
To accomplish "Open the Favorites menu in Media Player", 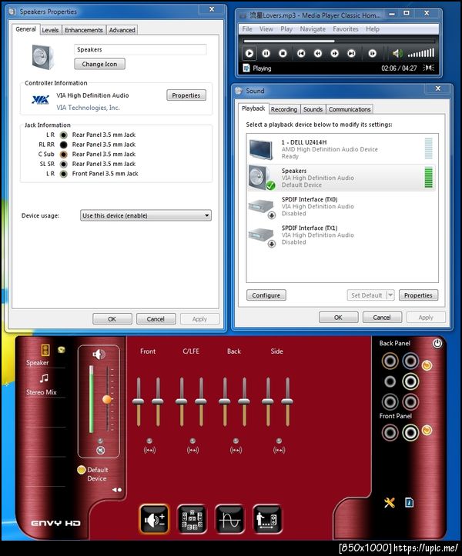I will click(346, 29).
